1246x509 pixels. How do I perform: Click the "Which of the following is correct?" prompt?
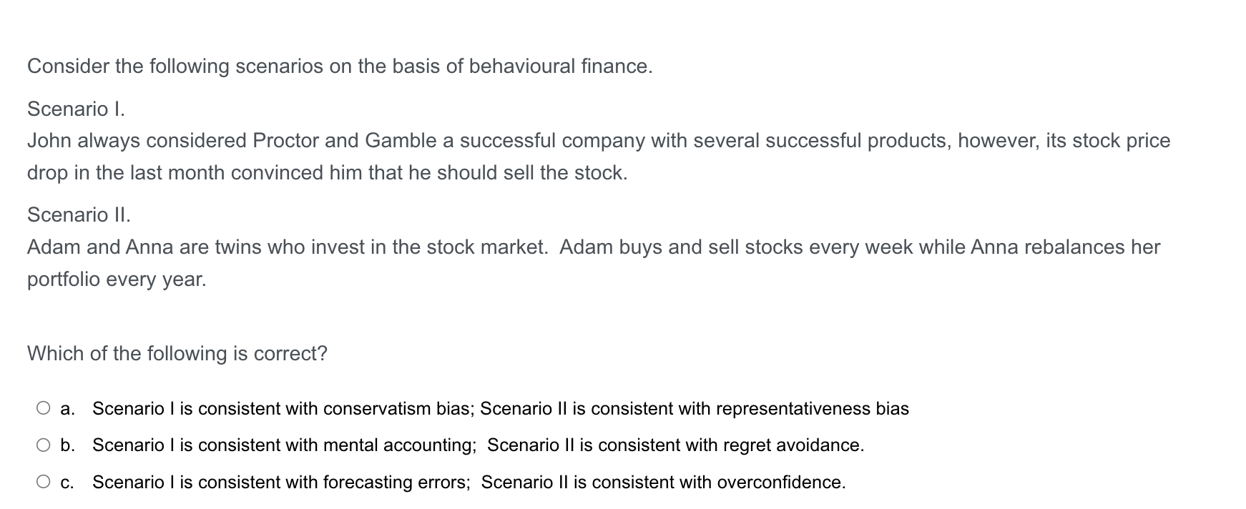(177, 353)
